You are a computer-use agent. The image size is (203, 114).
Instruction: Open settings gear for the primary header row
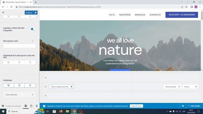click(46, 86)
